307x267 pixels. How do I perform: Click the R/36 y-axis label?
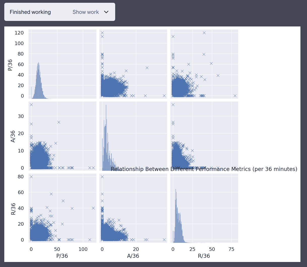(x=13, y=209)
